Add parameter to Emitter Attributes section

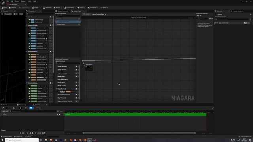coord(51,52)
